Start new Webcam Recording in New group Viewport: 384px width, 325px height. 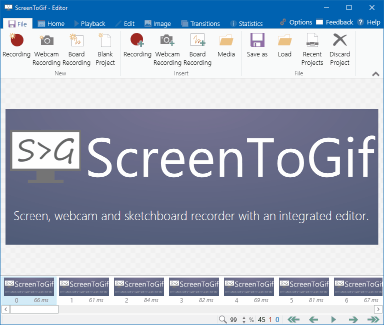(46, 49)
